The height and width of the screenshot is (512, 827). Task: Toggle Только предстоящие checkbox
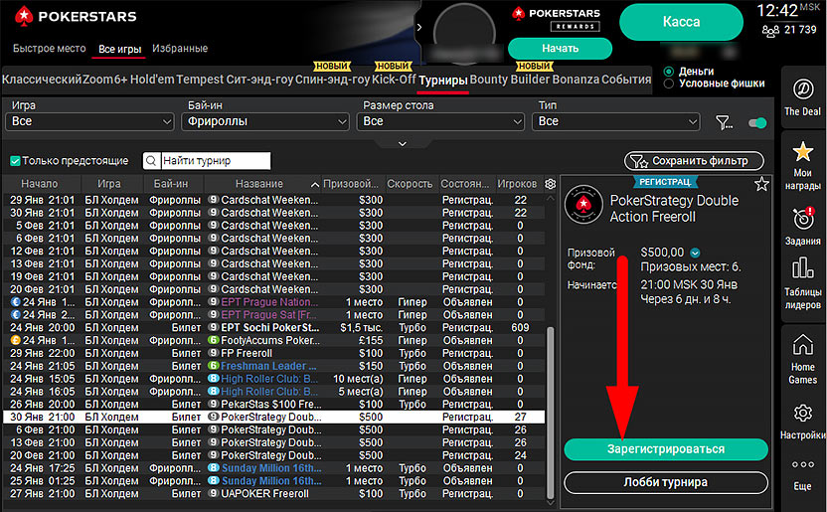(15, 161)
